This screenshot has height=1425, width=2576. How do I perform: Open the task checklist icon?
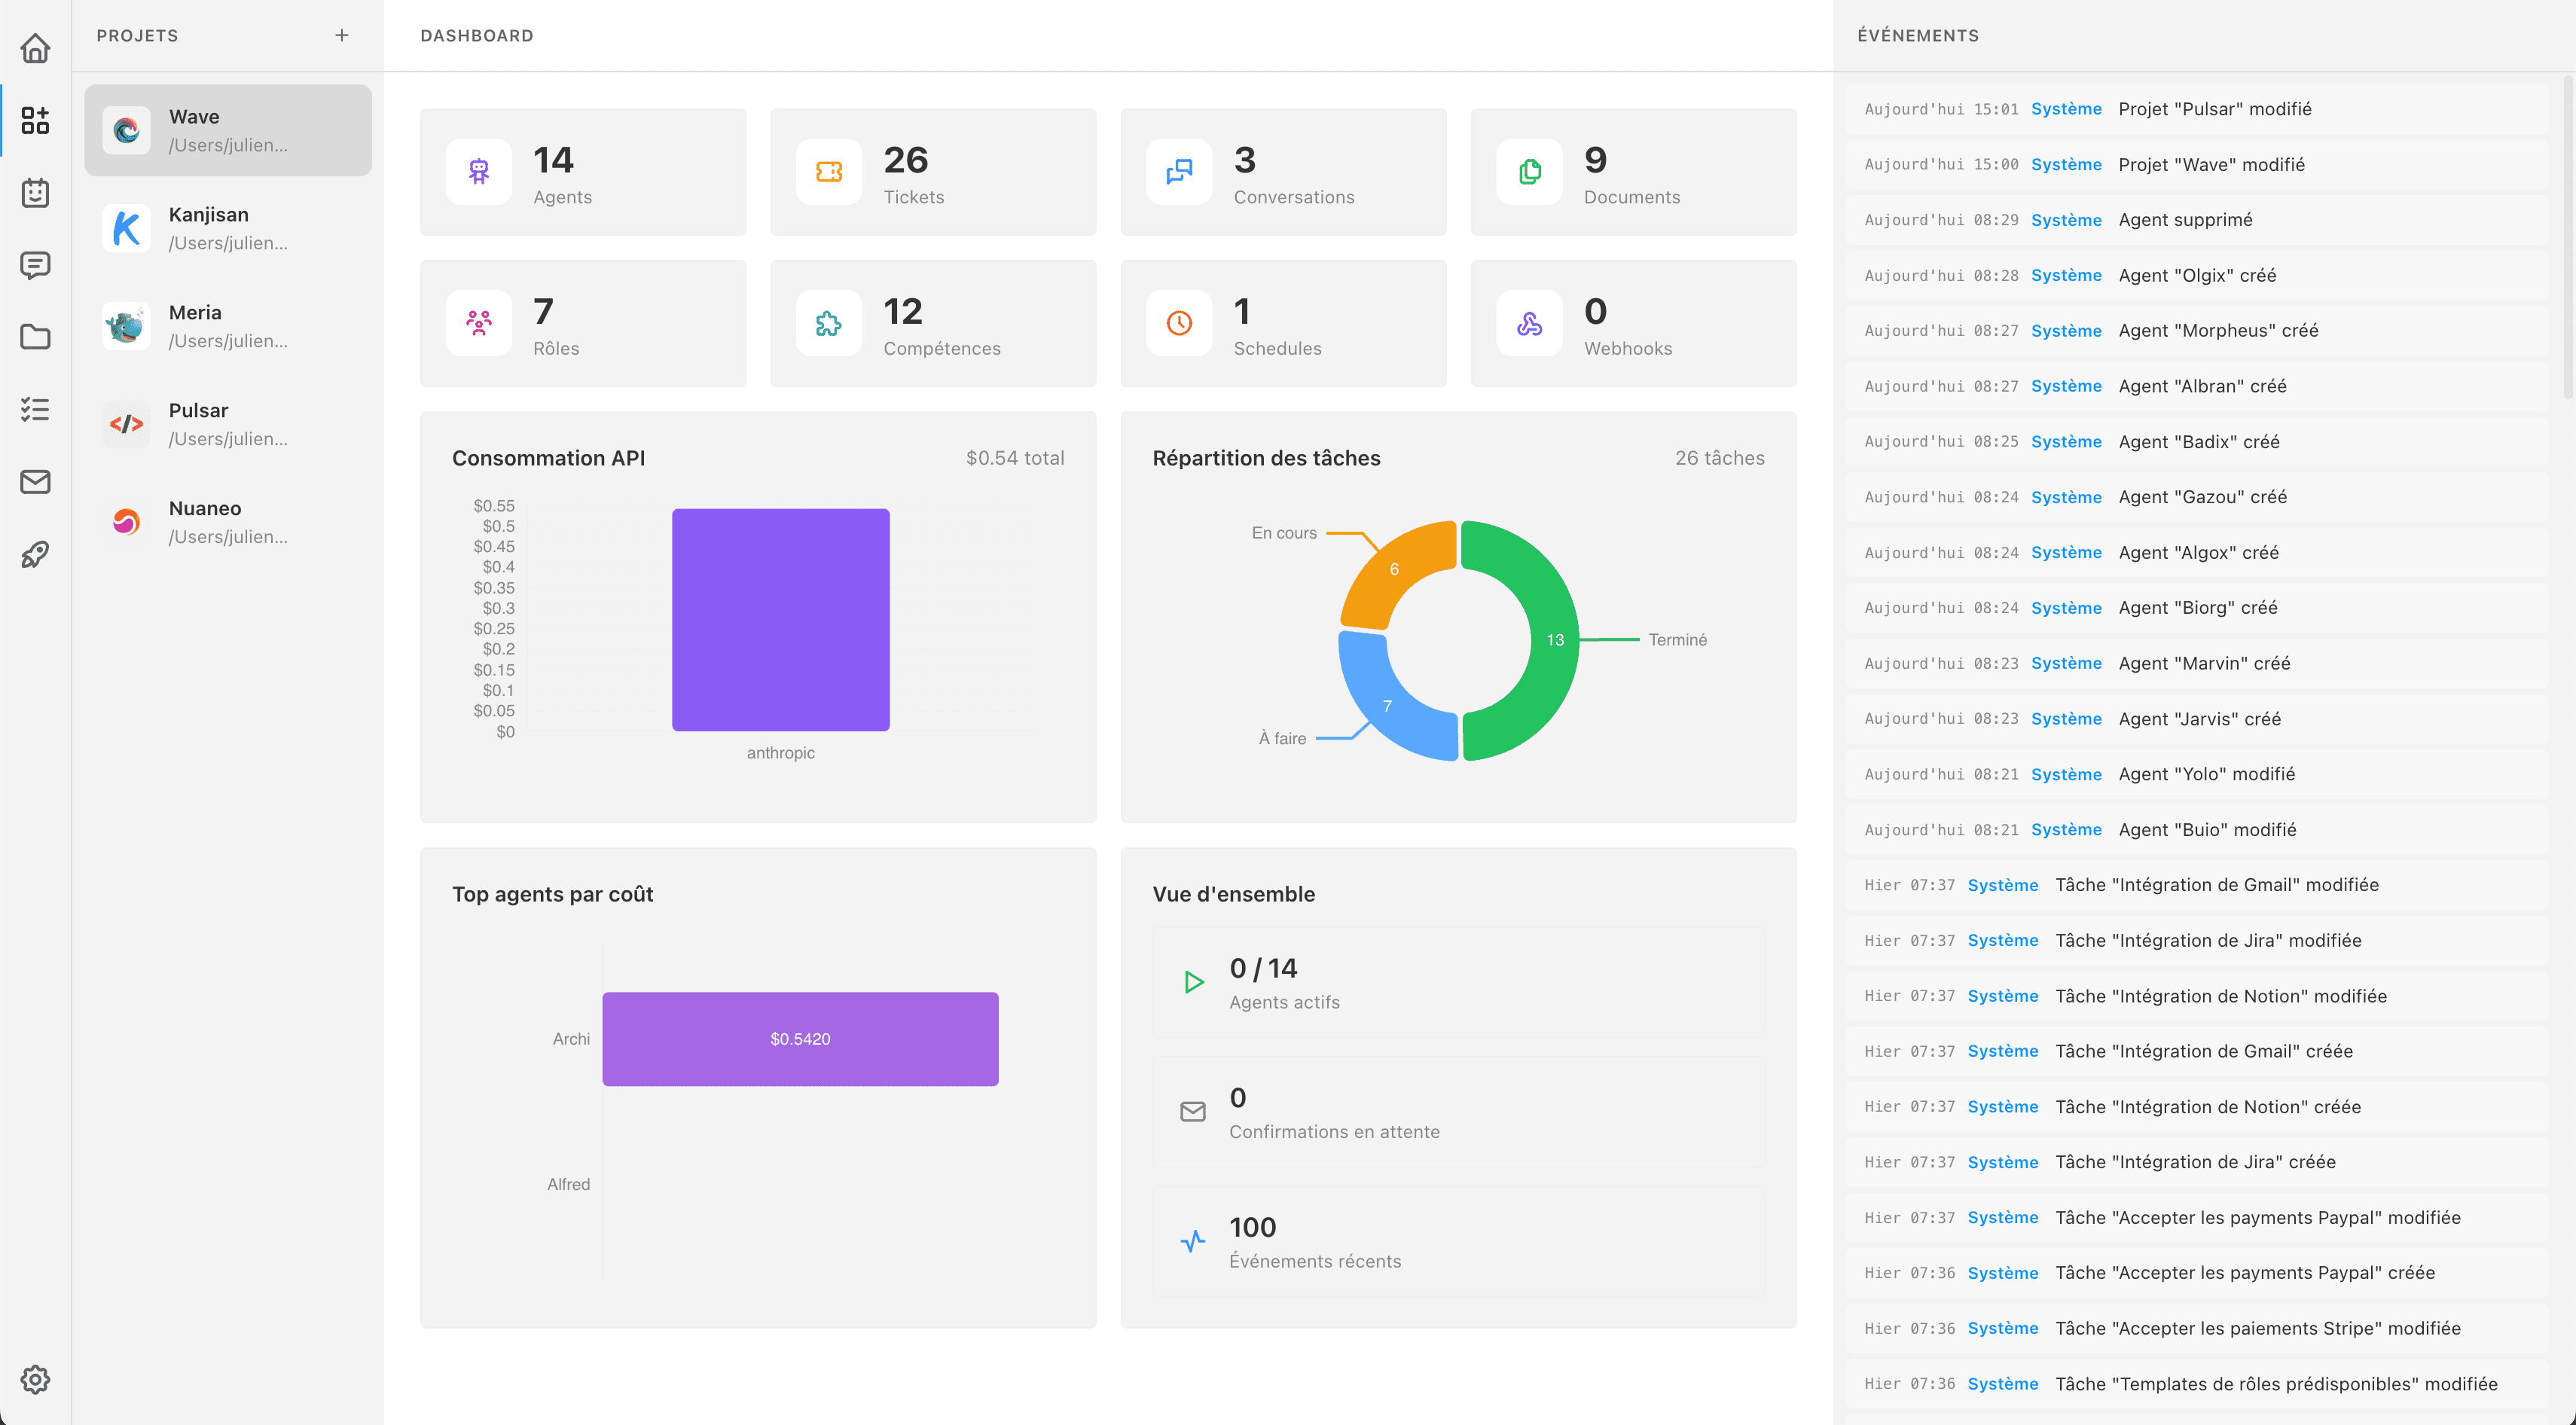coord(35,409)
